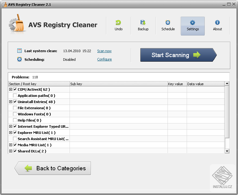
Task: Click the title bar application icon
Action: click(x=4, y=5)
